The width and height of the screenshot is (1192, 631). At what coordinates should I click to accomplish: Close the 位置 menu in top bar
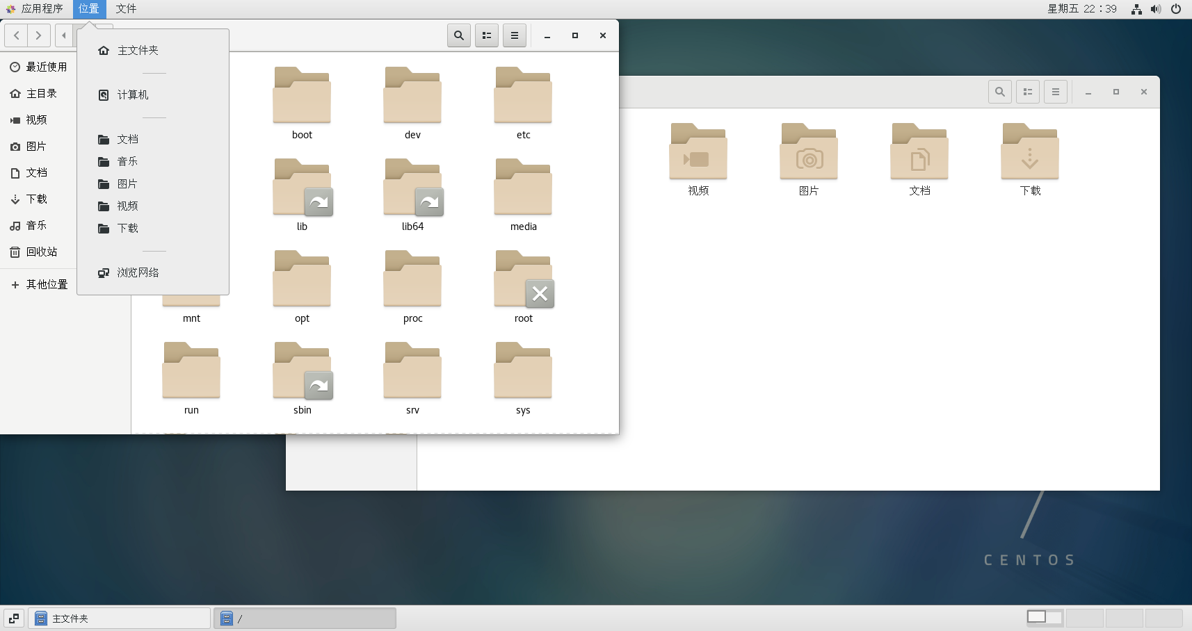point(89,8)
